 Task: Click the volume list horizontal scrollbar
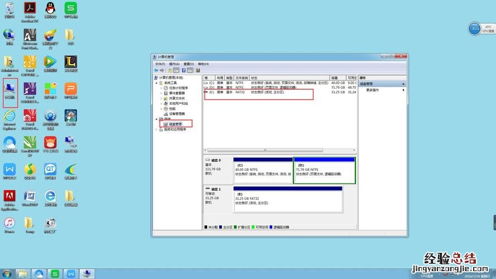279,150
